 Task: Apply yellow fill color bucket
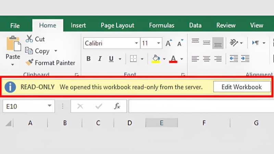point(156,59)
